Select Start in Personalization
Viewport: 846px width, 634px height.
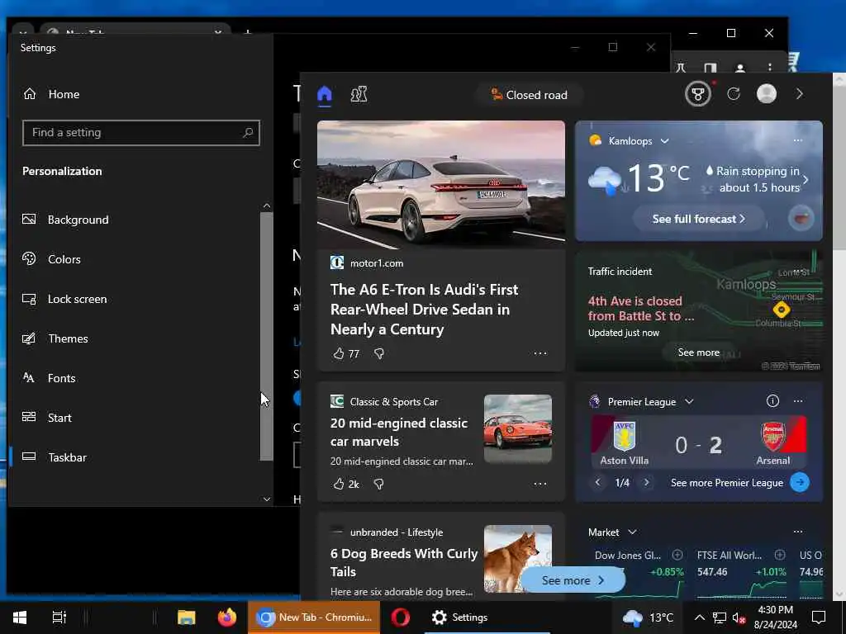click(x=135, y=418)
